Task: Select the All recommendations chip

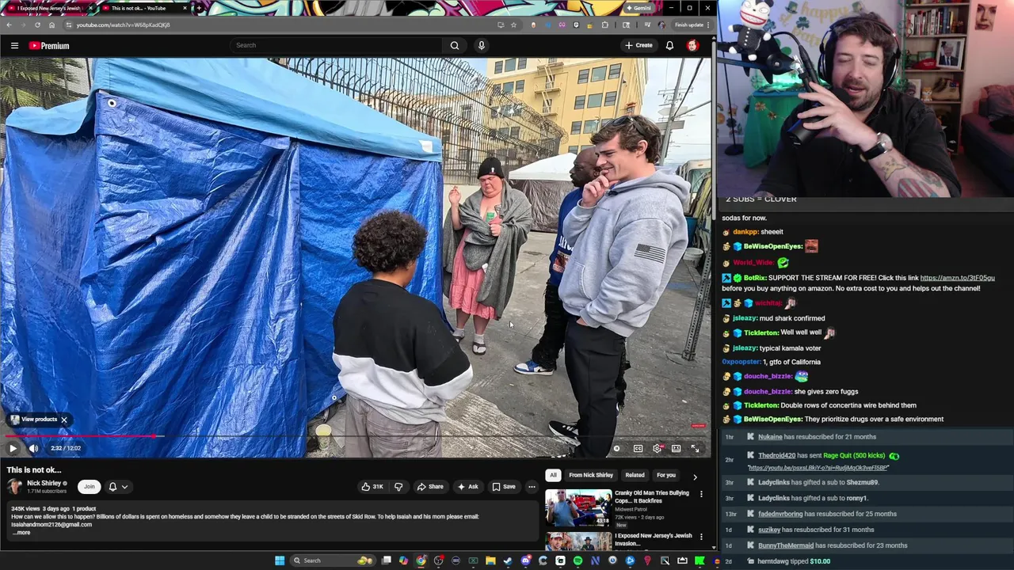Action: click(553, 475)
